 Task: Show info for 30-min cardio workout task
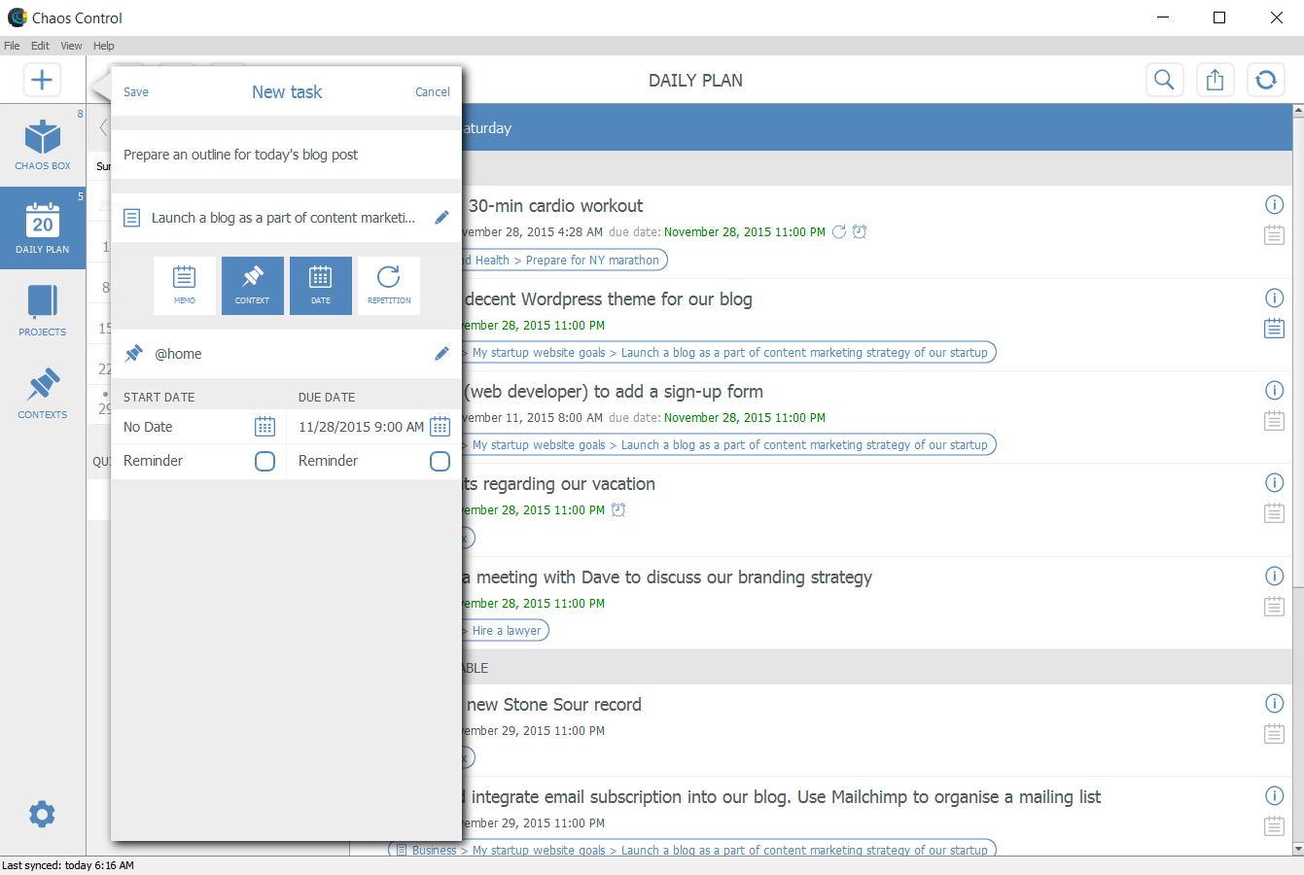click(x=1274, y=204)
